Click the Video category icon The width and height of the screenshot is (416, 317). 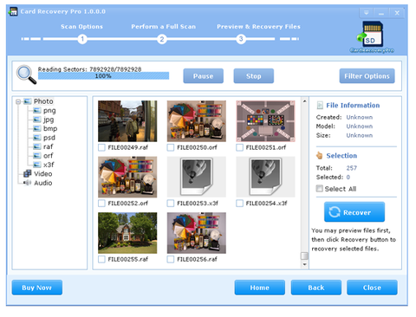click(x=28, y=173)
